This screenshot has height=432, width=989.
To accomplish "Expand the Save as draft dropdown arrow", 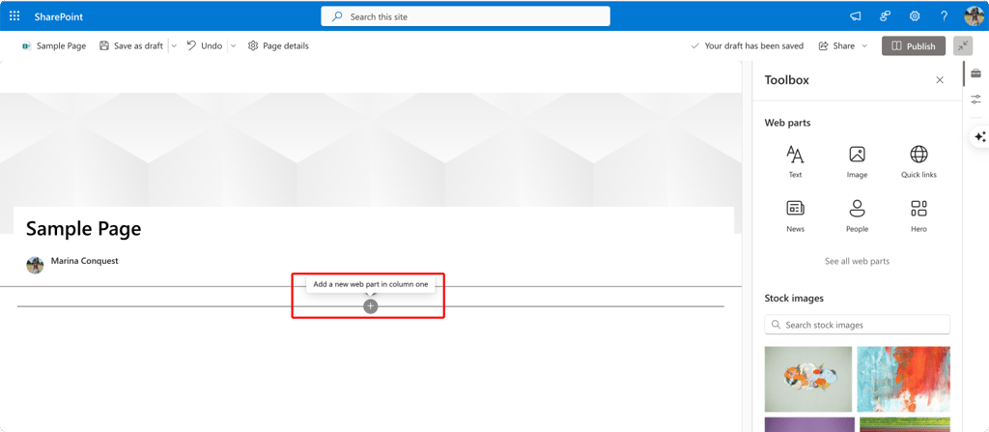I will (x=174, y=45).
